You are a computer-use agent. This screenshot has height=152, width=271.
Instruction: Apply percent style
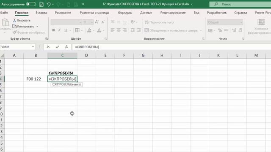click(x=220, y=30)
